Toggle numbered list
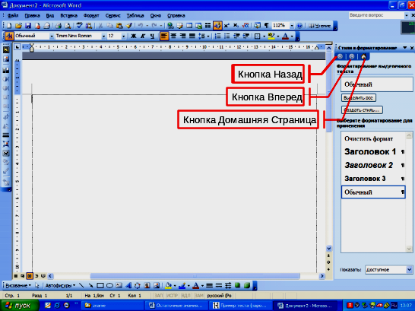415x311 pixels. click(x=218, y=36)
